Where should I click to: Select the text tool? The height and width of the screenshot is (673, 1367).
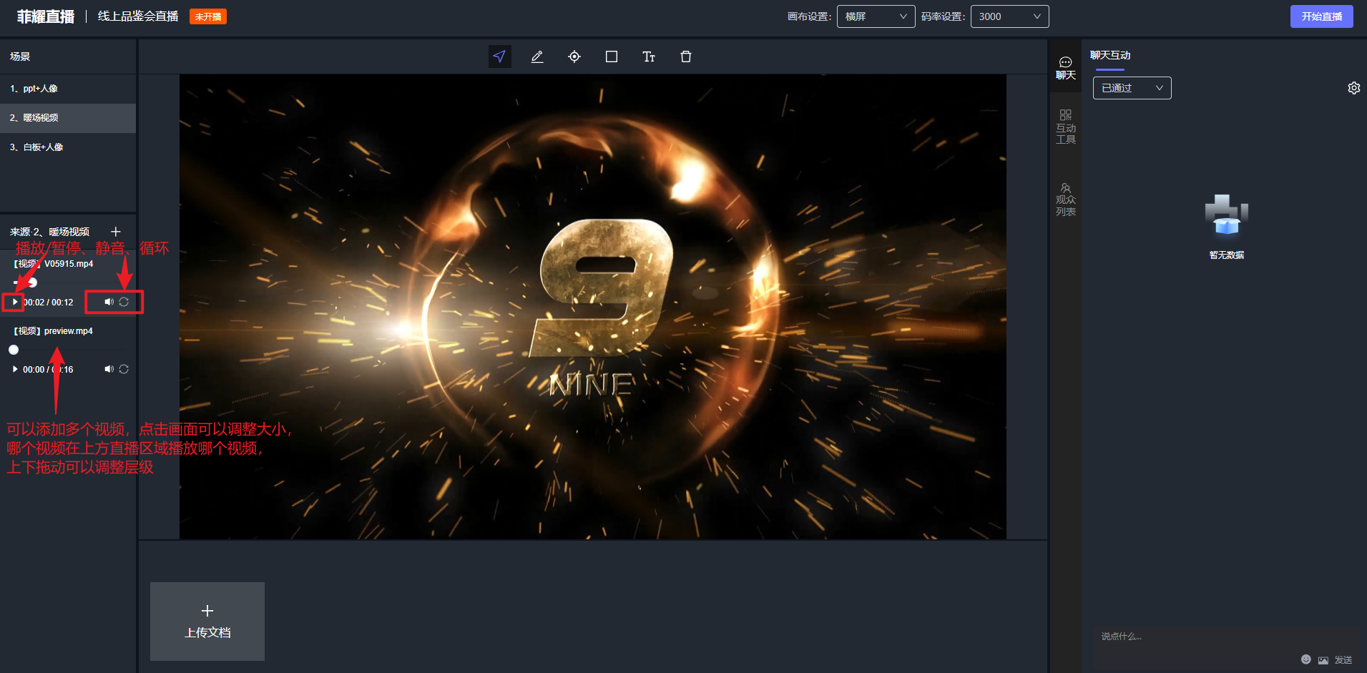(x=649, y=57)
